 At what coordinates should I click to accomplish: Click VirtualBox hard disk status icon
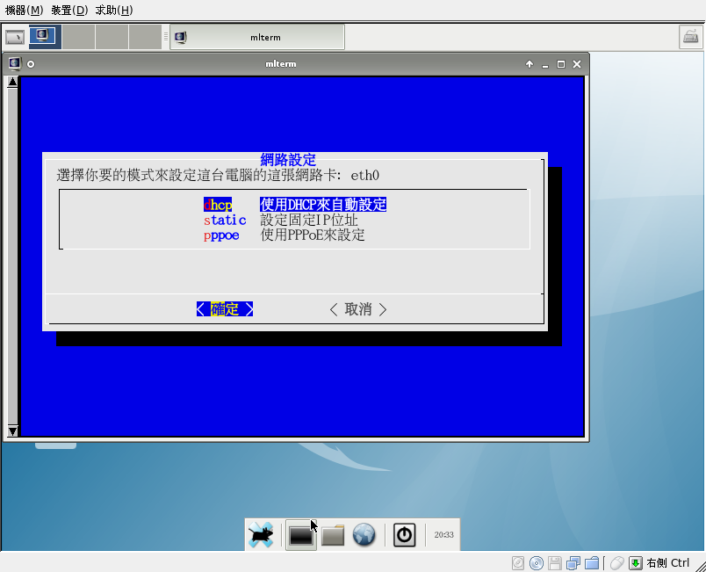point(518,563)
